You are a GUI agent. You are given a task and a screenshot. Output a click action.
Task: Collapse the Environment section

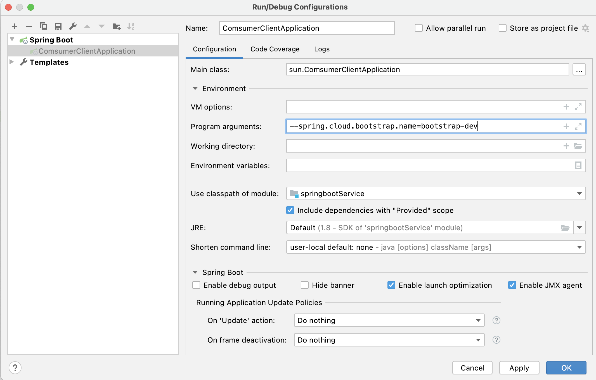point(195,88)
